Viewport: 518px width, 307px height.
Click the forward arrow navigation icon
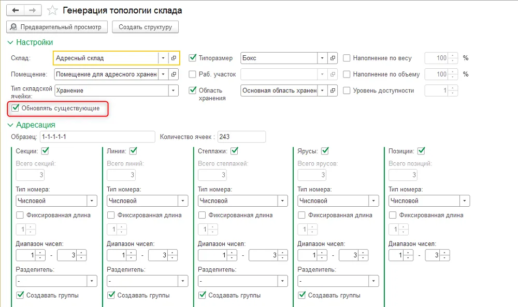[32, 10]
